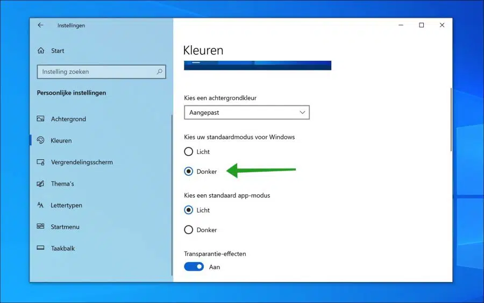Viewport: 484px width, 303px height.
Task: Select Licht for standard app mode
Action: [188, 210]
